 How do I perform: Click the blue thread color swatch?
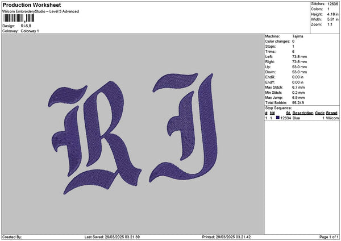coord(278,118)
